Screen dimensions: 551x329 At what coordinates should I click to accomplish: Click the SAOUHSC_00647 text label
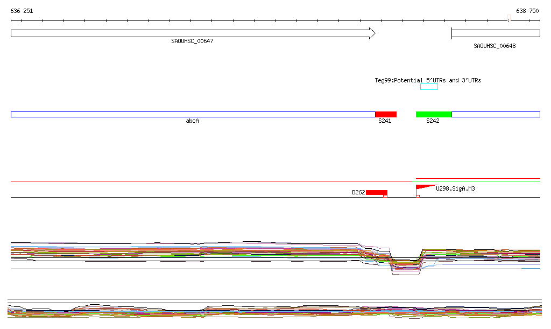(x=192, y=41)
